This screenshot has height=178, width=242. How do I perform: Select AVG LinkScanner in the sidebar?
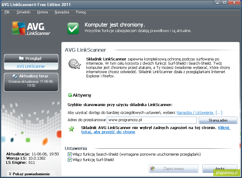coord(31,66)
